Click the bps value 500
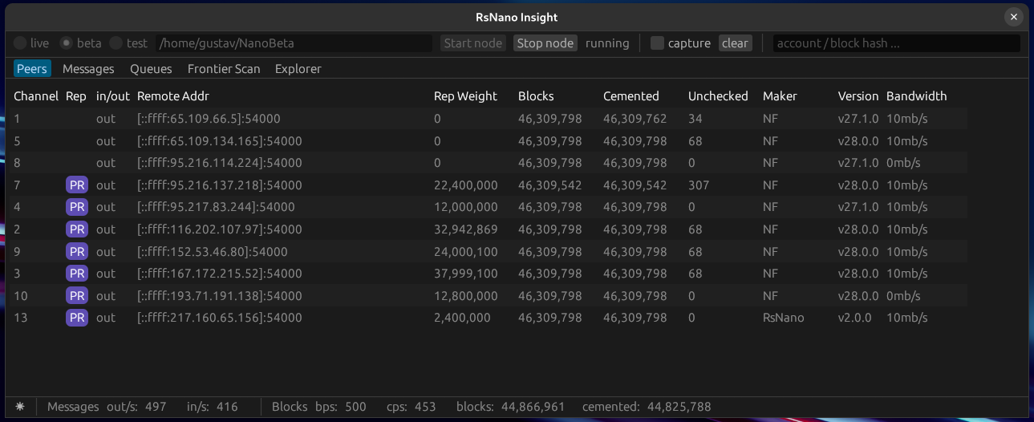The width and height of the screenshot is (1034, 422). tap(355, 407)
